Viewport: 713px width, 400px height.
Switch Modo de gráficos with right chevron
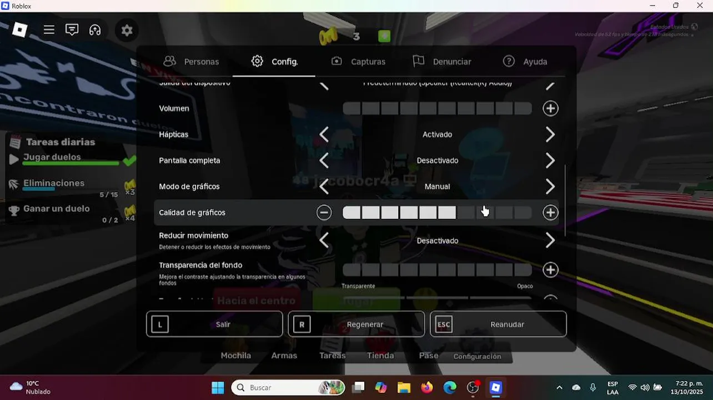coord(550,187)
